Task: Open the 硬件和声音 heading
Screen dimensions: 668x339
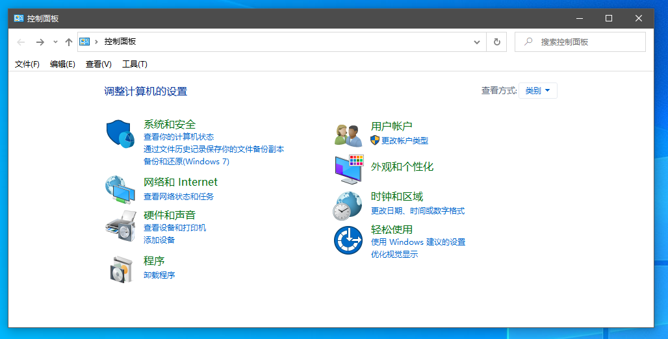Action: pyautogui.click(x=170, y=215)
